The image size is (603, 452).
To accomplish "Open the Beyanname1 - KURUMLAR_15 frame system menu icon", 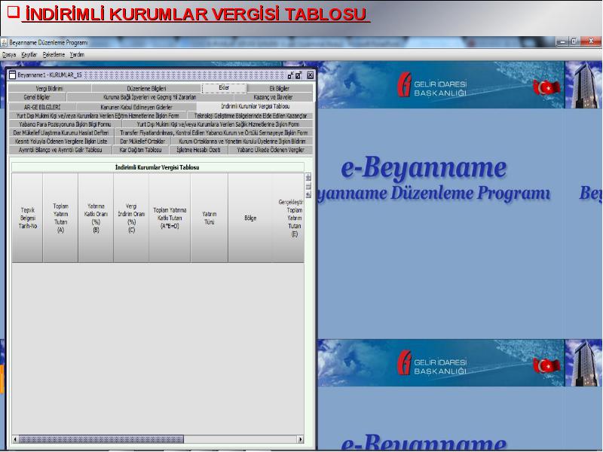I will (12, 75).
